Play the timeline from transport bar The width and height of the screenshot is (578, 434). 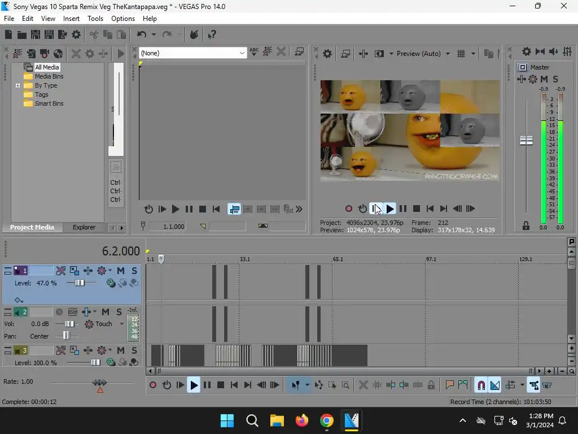coord(194,385)
